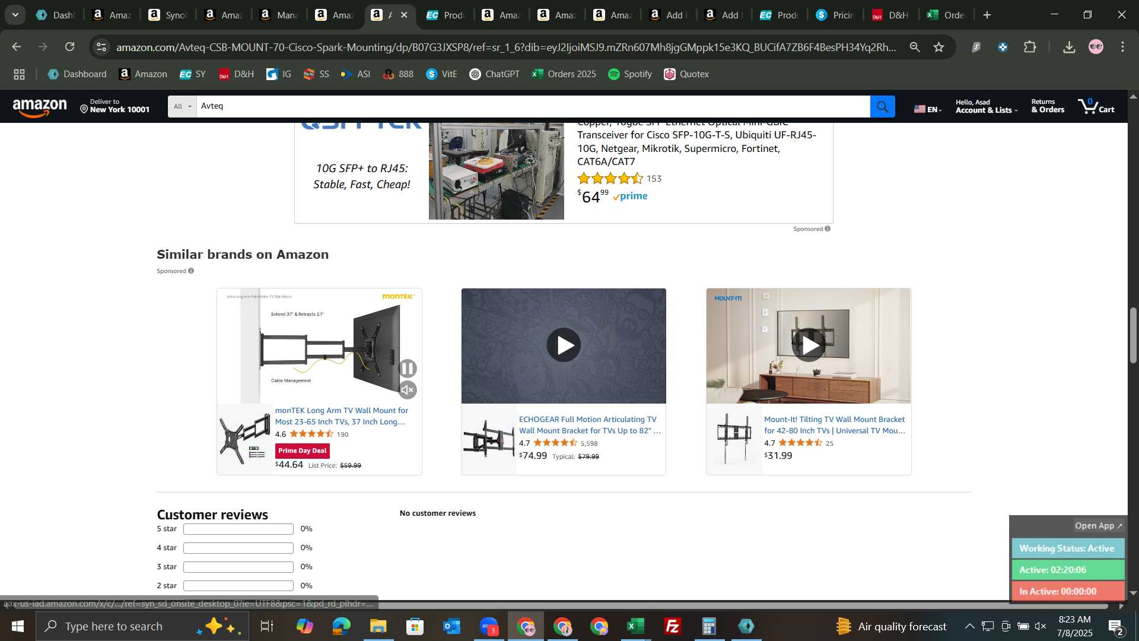Open Microsoft Store from the taskbar
1139x641 pixels.
(415, 626)
